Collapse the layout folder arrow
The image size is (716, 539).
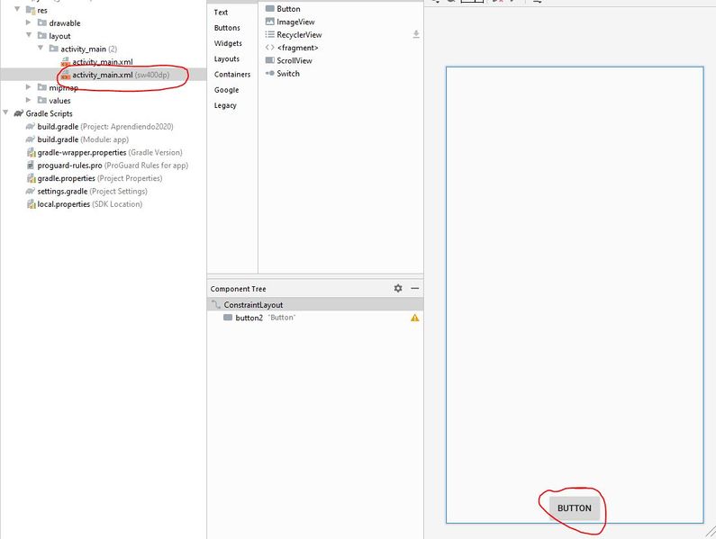[29, 35]
